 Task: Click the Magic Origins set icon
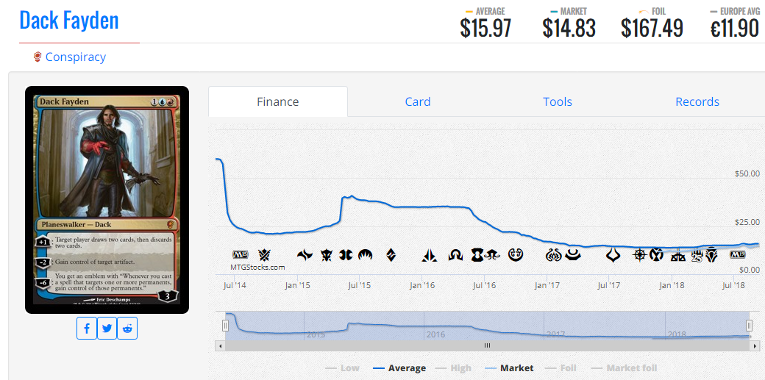[x=366, y=254]
